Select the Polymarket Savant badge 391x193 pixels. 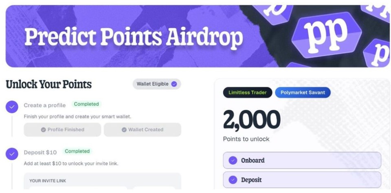point(303,93)
